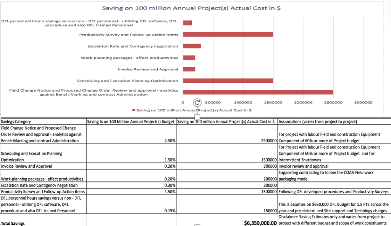Screen dimensions: 391x226
Task: Select the 150000 cell
Action: coord(227,204)
